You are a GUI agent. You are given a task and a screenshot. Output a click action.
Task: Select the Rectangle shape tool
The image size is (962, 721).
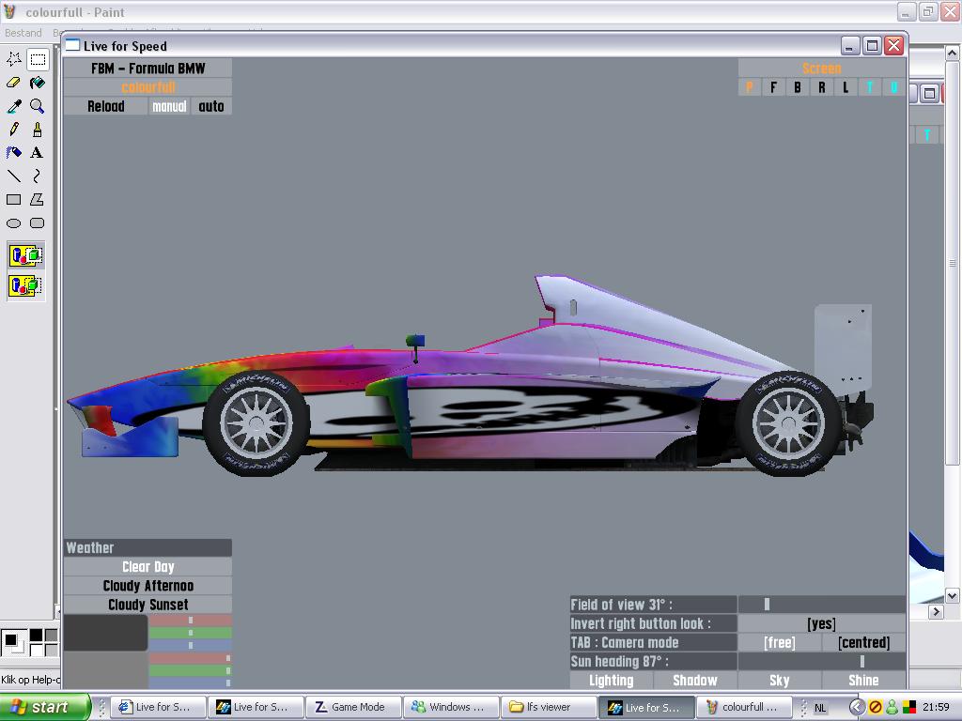[14, 199]
